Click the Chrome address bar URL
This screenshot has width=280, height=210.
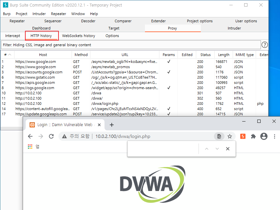coord(123,136)
